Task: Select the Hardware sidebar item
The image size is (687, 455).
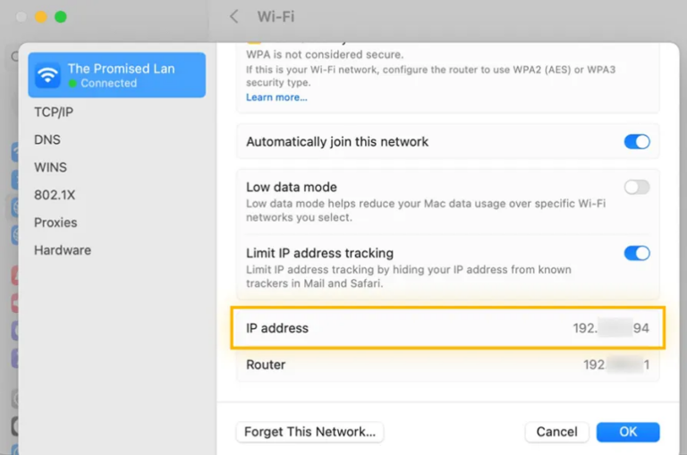Action: 63,250
